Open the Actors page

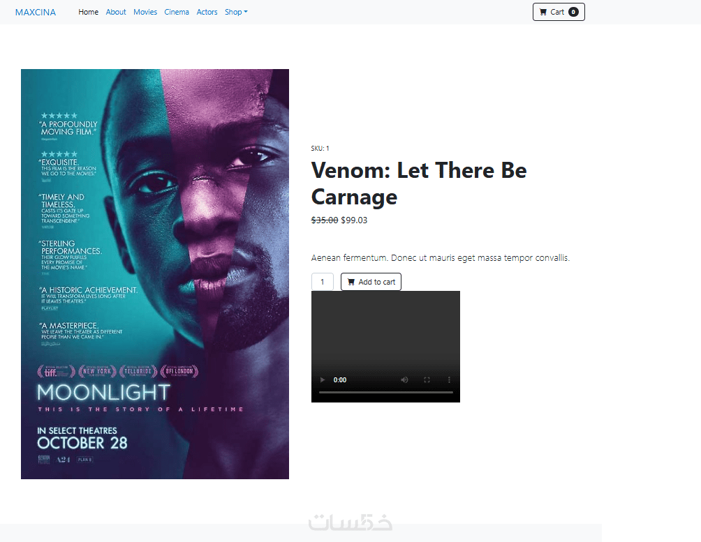(x=207, y=12)
